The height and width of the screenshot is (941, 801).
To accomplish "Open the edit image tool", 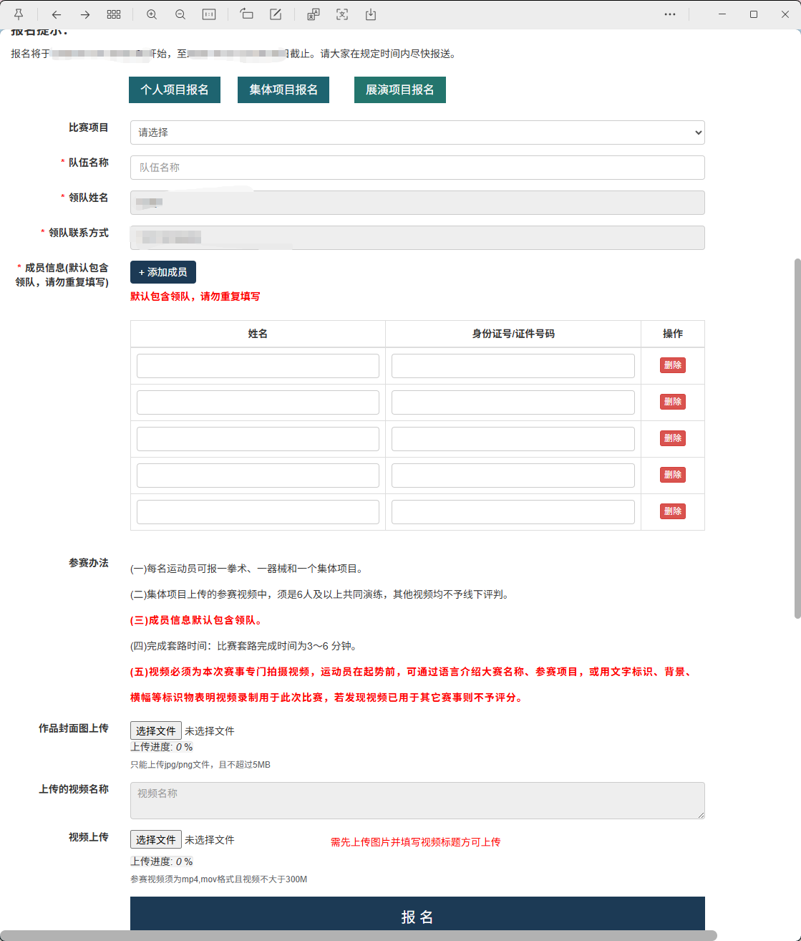I will [x=276, y=14].
